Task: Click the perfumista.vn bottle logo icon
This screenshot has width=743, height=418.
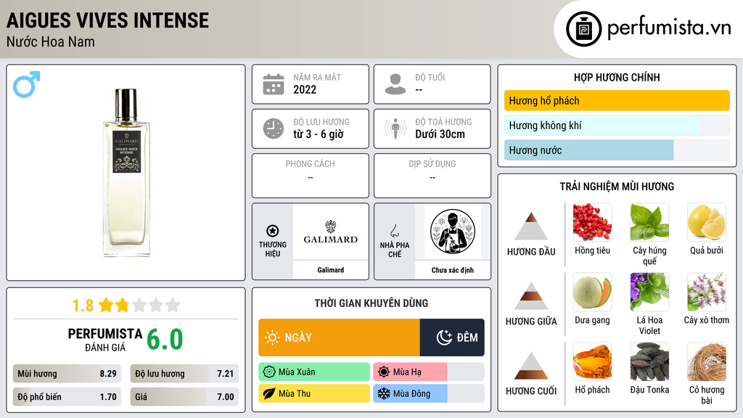Action: tap(583, 29)
